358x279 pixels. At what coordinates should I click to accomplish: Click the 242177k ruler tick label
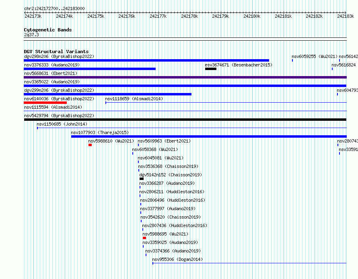[x=158, y=16]
